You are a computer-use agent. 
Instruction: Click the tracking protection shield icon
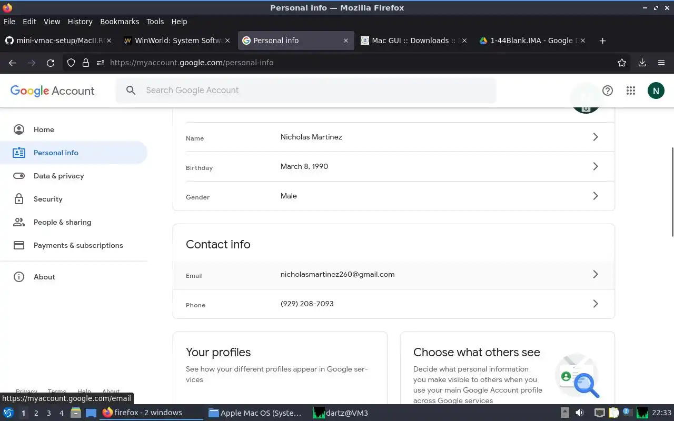click(x=71, y=63)
